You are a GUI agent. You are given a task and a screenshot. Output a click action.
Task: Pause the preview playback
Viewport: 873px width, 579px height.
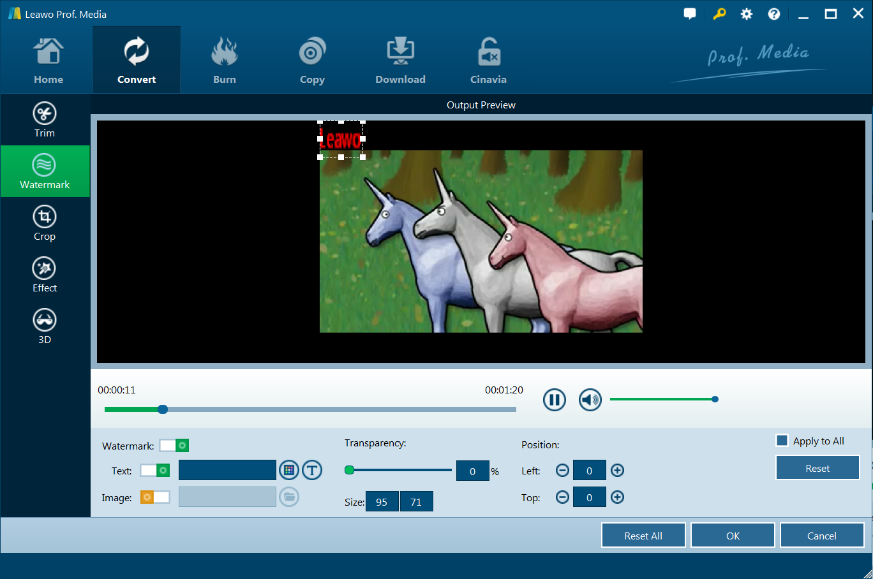point(555,400)
